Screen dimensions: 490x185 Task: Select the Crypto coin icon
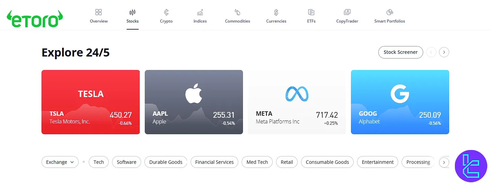(166, 12)
